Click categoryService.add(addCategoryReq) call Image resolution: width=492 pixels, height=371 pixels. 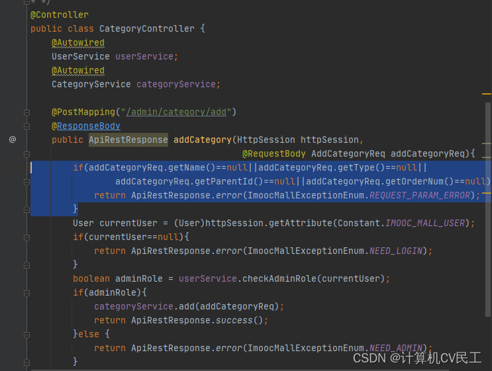(186, 306)
